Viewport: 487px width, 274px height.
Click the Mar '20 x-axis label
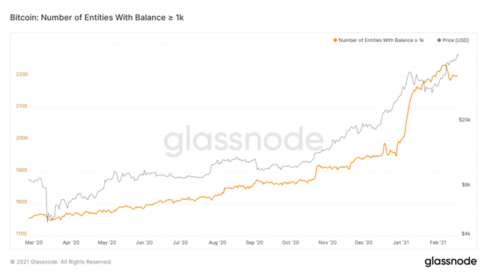point(34,243)
